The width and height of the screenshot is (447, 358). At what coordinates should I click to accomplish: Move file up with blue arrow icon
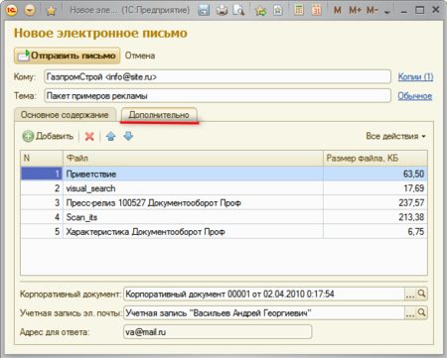(x=111, y=136)
